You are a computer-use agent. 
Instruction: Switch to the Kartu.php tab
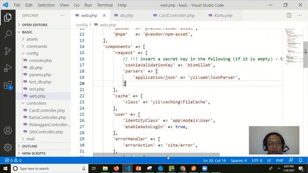(x=223, y=15)
